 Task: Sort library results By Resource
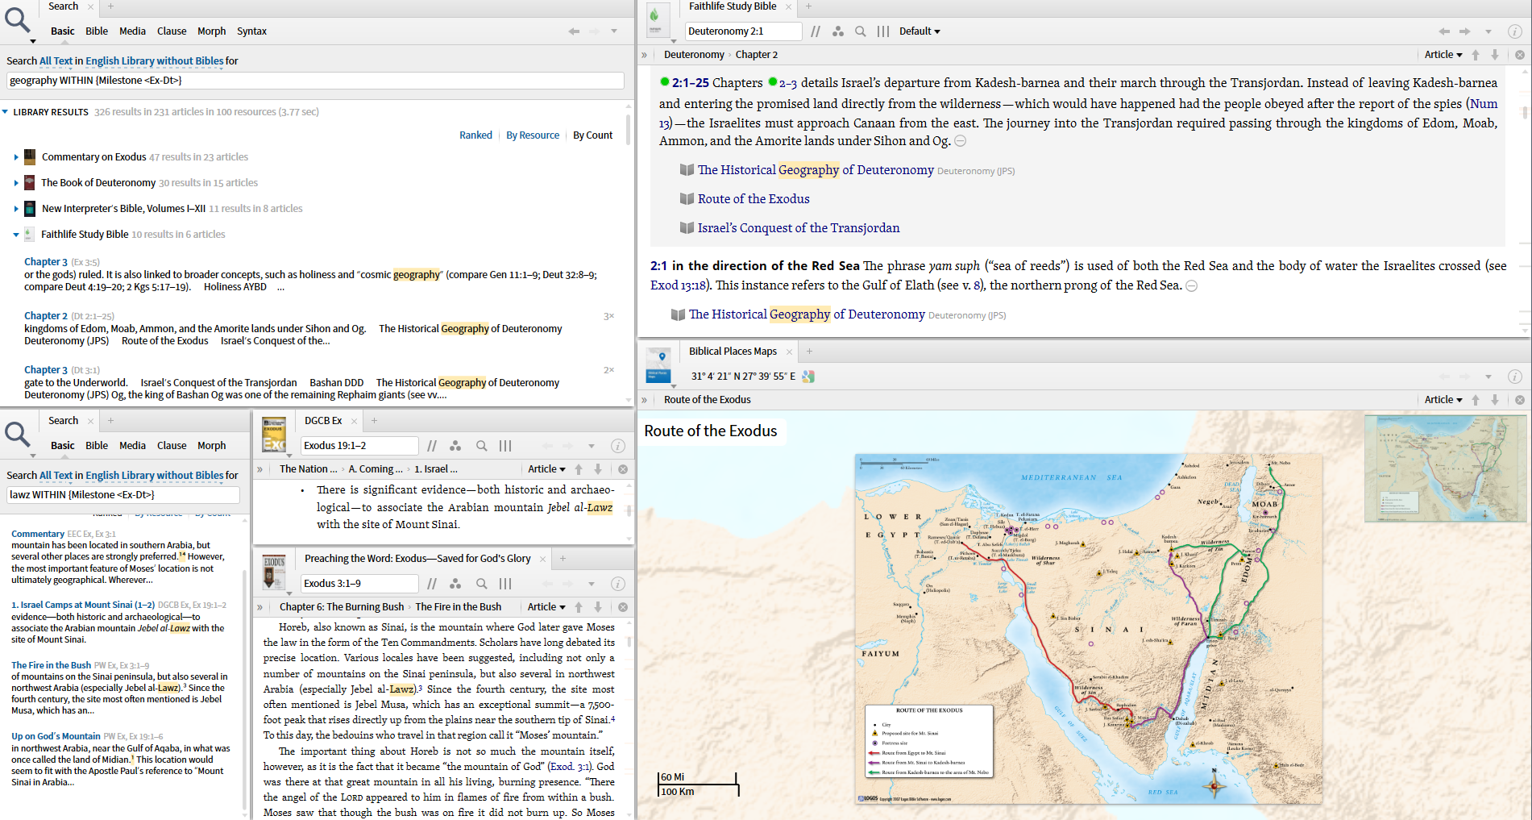[533, 135]
